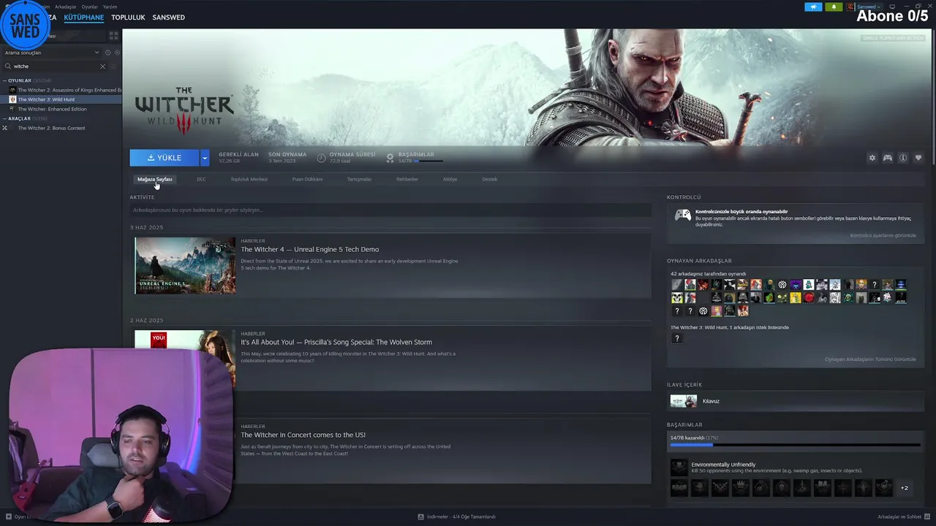The image size is (936, 526).
Task: Open Puan Dükkânı tab
Action: click(x=307, y=179)
